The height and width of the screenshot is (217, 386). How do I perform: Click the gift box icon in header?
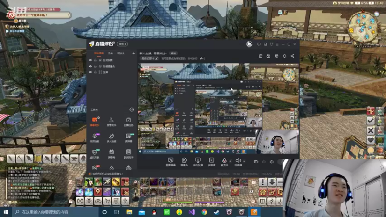(261, 56)
